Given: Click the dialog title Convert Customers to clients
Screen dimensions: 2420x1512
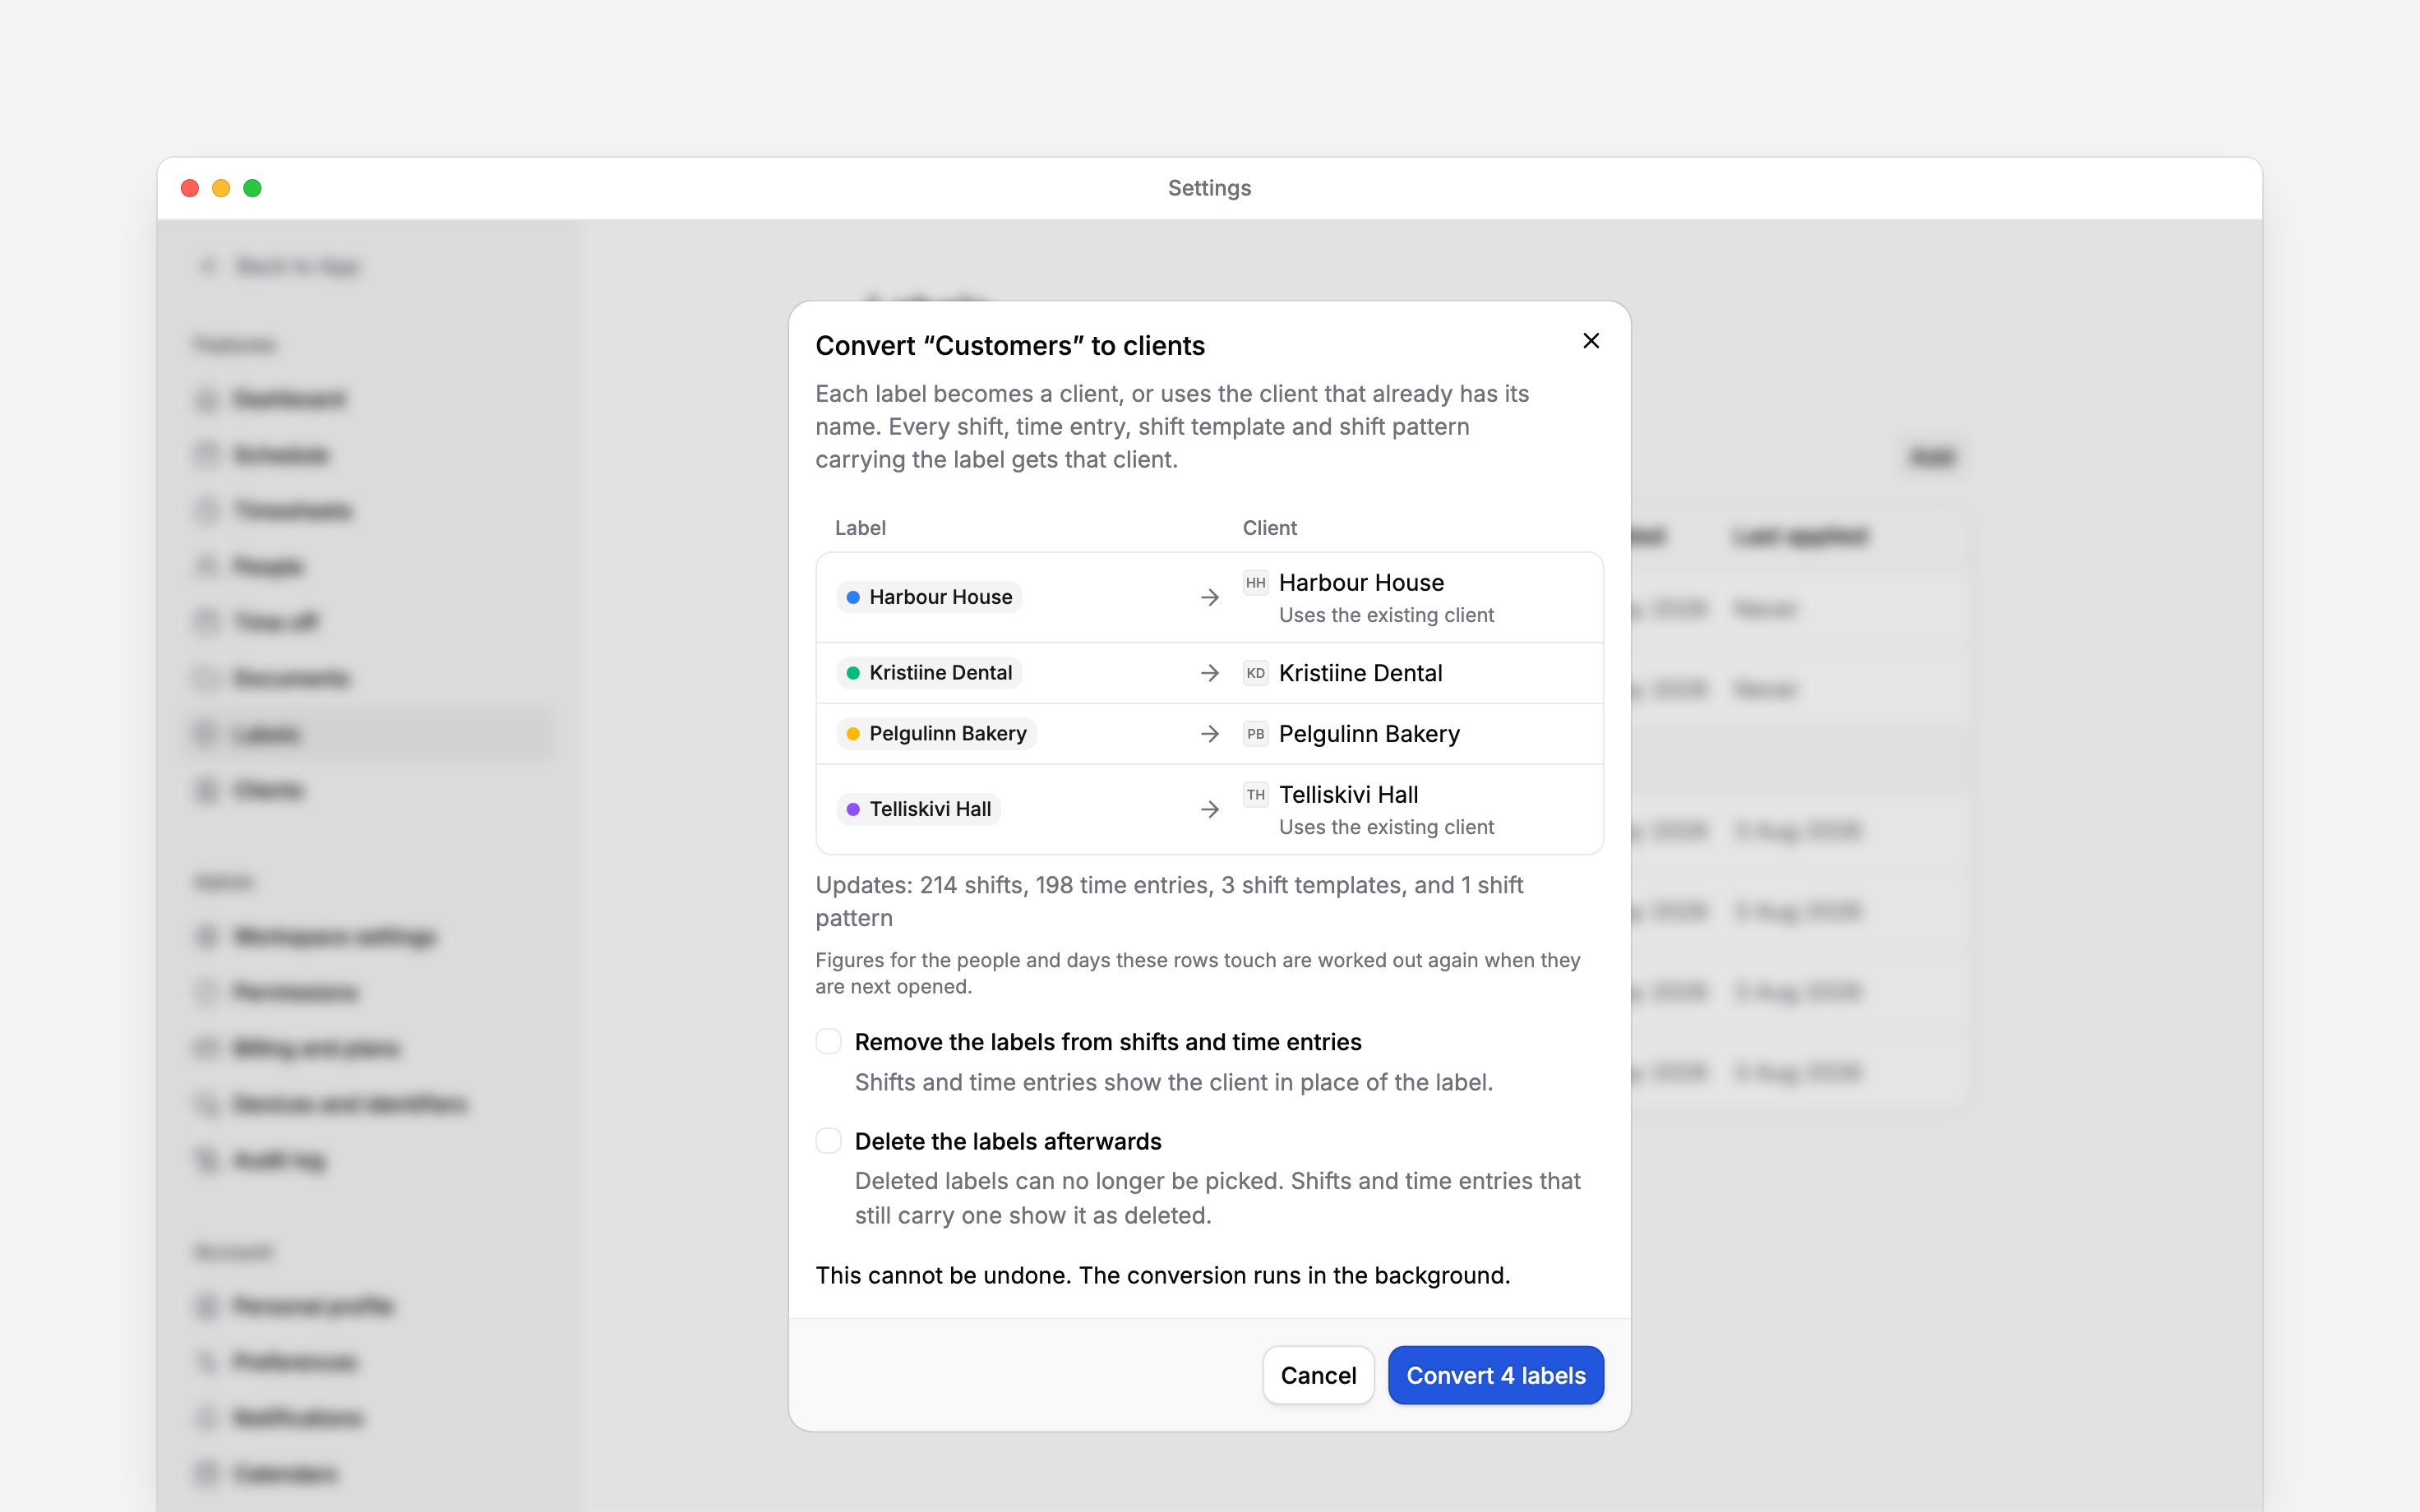Looking at the screenshot, I should point(1010,346).
